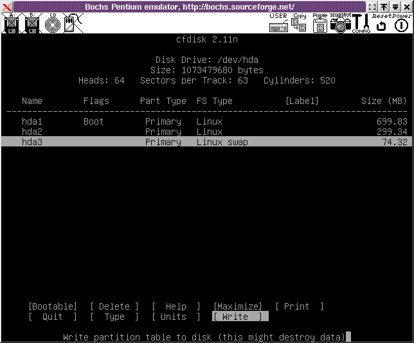Toggle the CD-ROM drive icon
Screen dimensions: 414x343
[53, 24]
